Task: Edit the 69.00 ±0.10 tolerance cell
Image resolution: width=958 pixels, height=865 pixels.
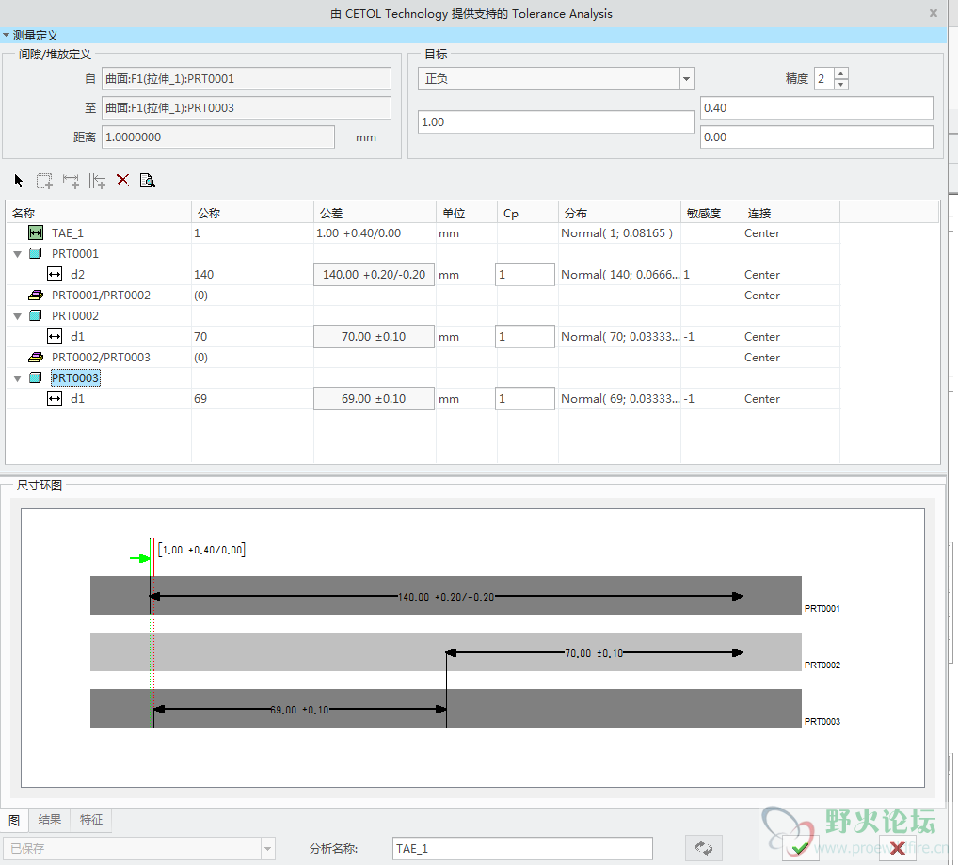Action: (374, 398)
